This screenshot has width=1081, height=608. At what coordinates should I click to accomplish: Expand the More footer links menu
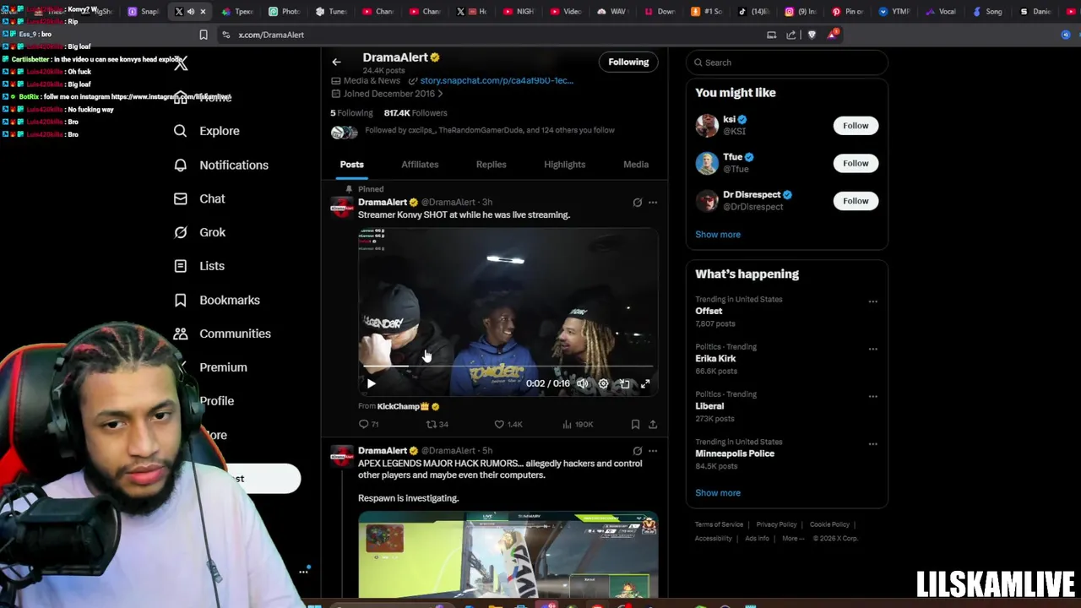[792, 539]
